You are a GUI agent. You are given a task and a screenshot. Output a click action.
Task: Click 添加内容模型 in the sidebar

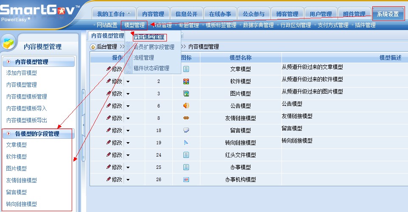click(22, 73)
